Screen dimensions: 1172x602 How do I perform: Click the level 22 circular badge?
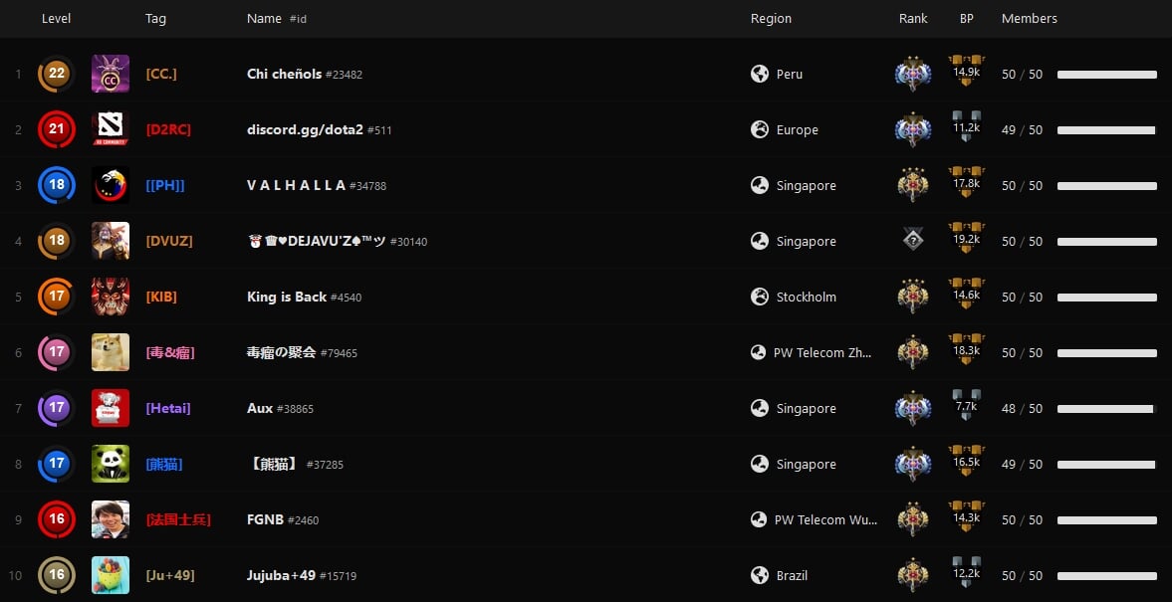point(56,74)
